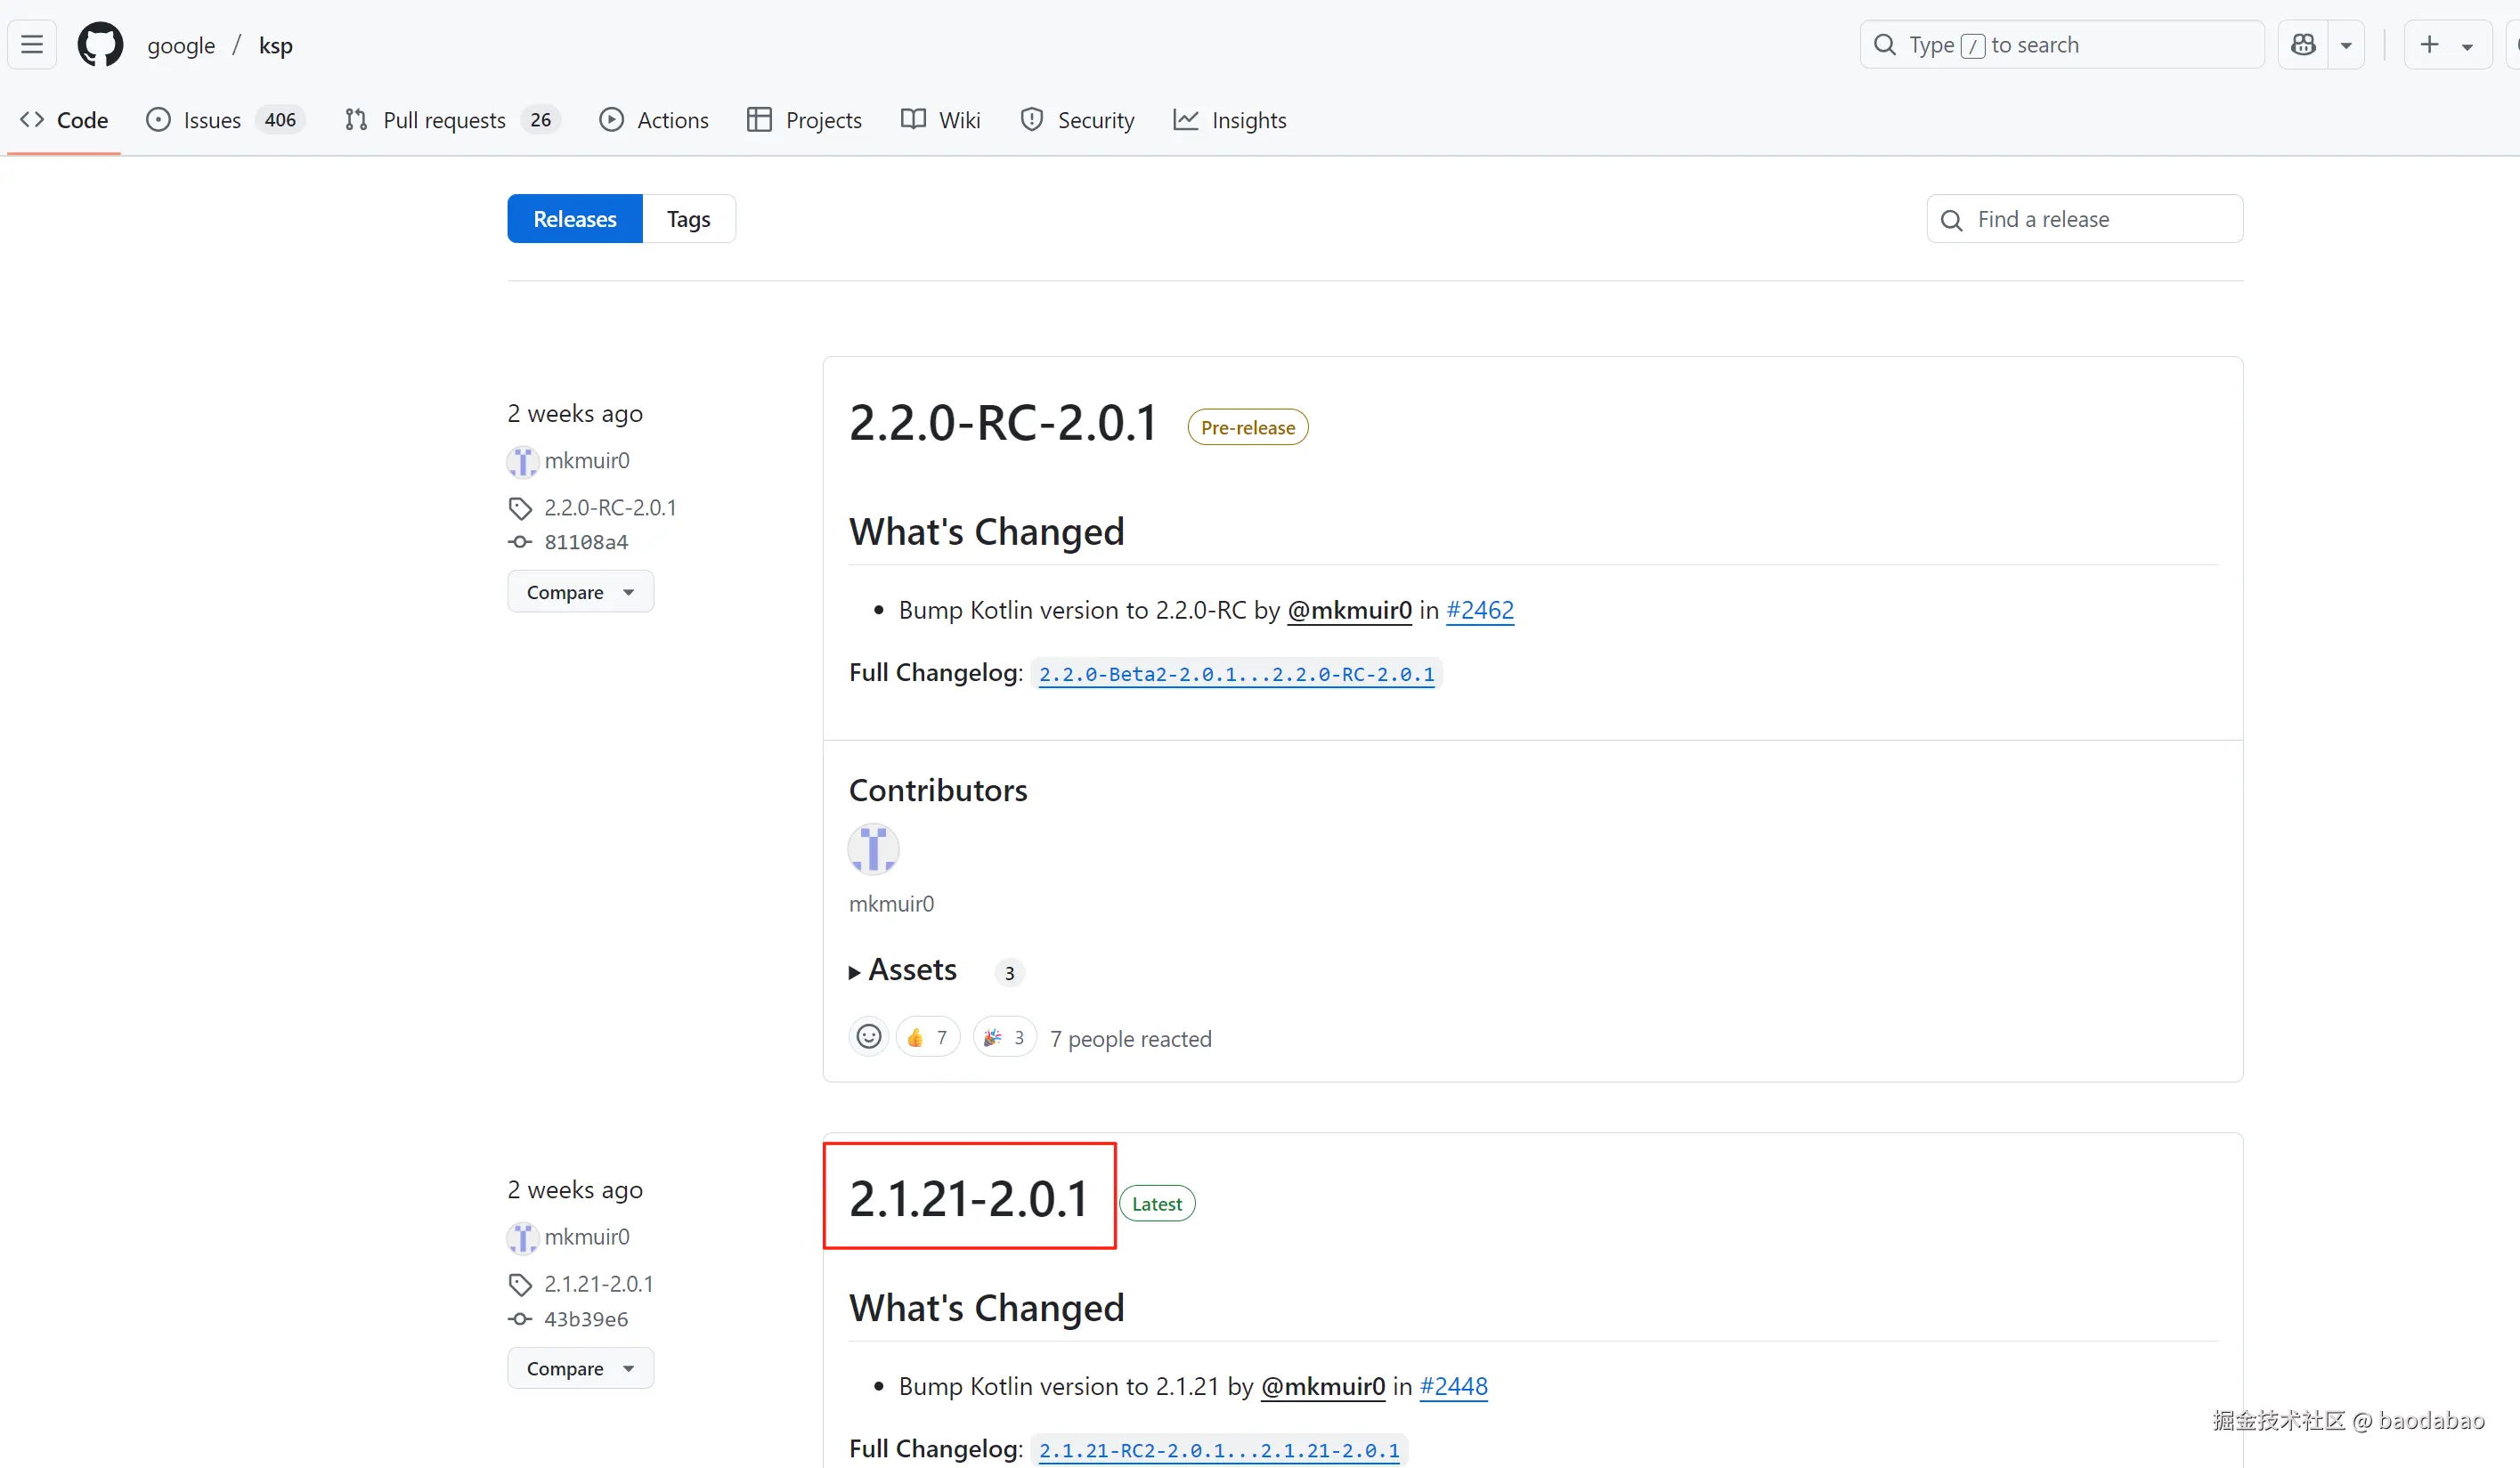Open the Copilot icon button
The width and height of the screenshot is (2520, 1468).
tap(2303, 45)
